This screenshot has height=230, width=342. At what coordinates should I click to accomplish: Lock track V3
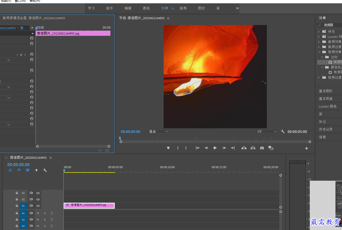17,193
